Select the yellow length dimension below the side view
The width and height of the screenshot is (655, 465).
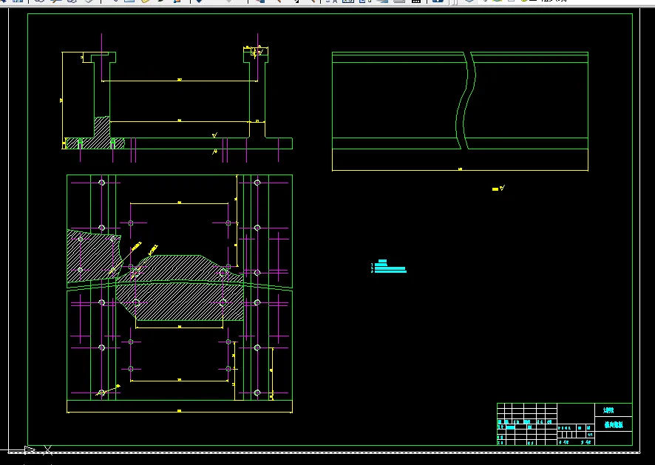click(460, 169)
